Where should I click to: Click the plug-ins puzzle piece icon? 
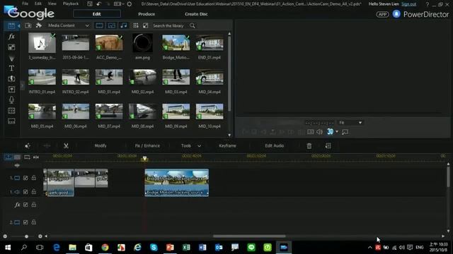[x=38, y=25]
